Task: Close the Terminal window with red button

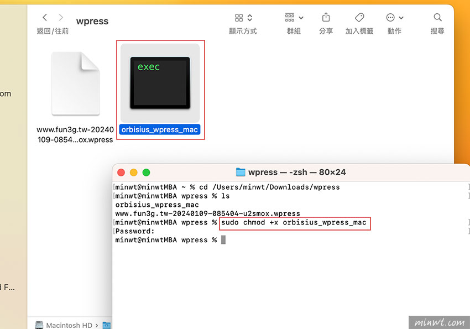Action: (121, 173)
